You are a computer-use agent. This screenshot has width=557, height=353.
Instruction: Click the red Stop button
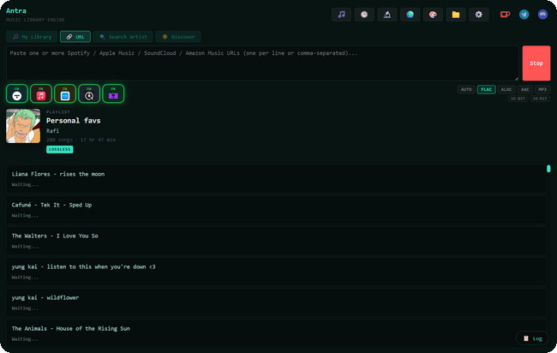[x=536, y=63]
